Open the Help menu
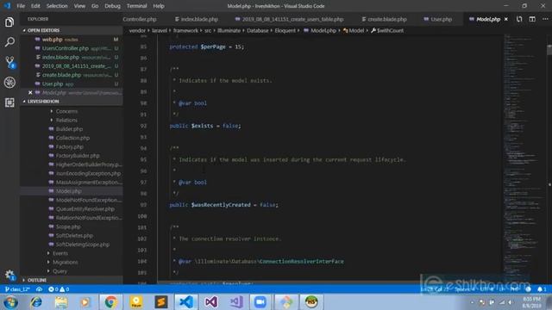The width and height of the screenshot is (552, 310). (159, 6)
